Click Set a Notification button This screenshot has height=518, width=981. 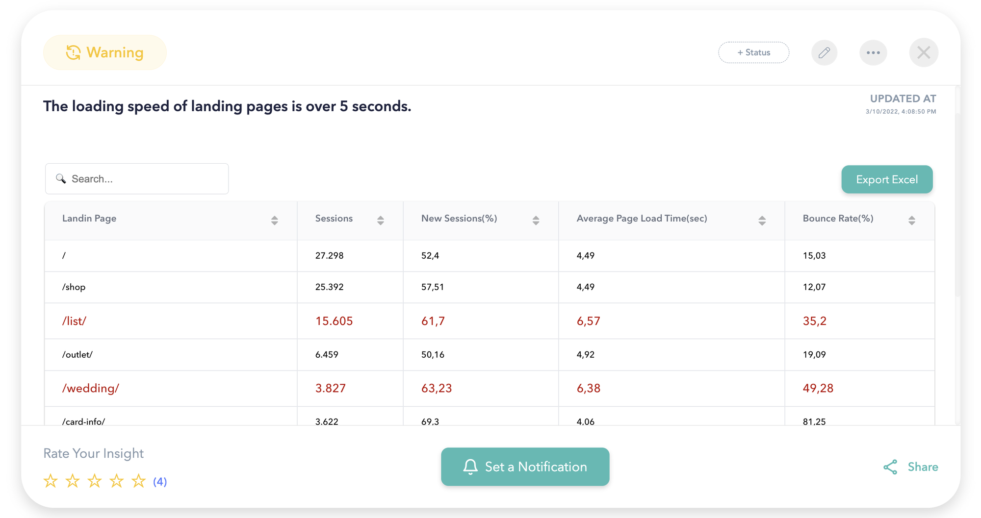coord(525,467)
